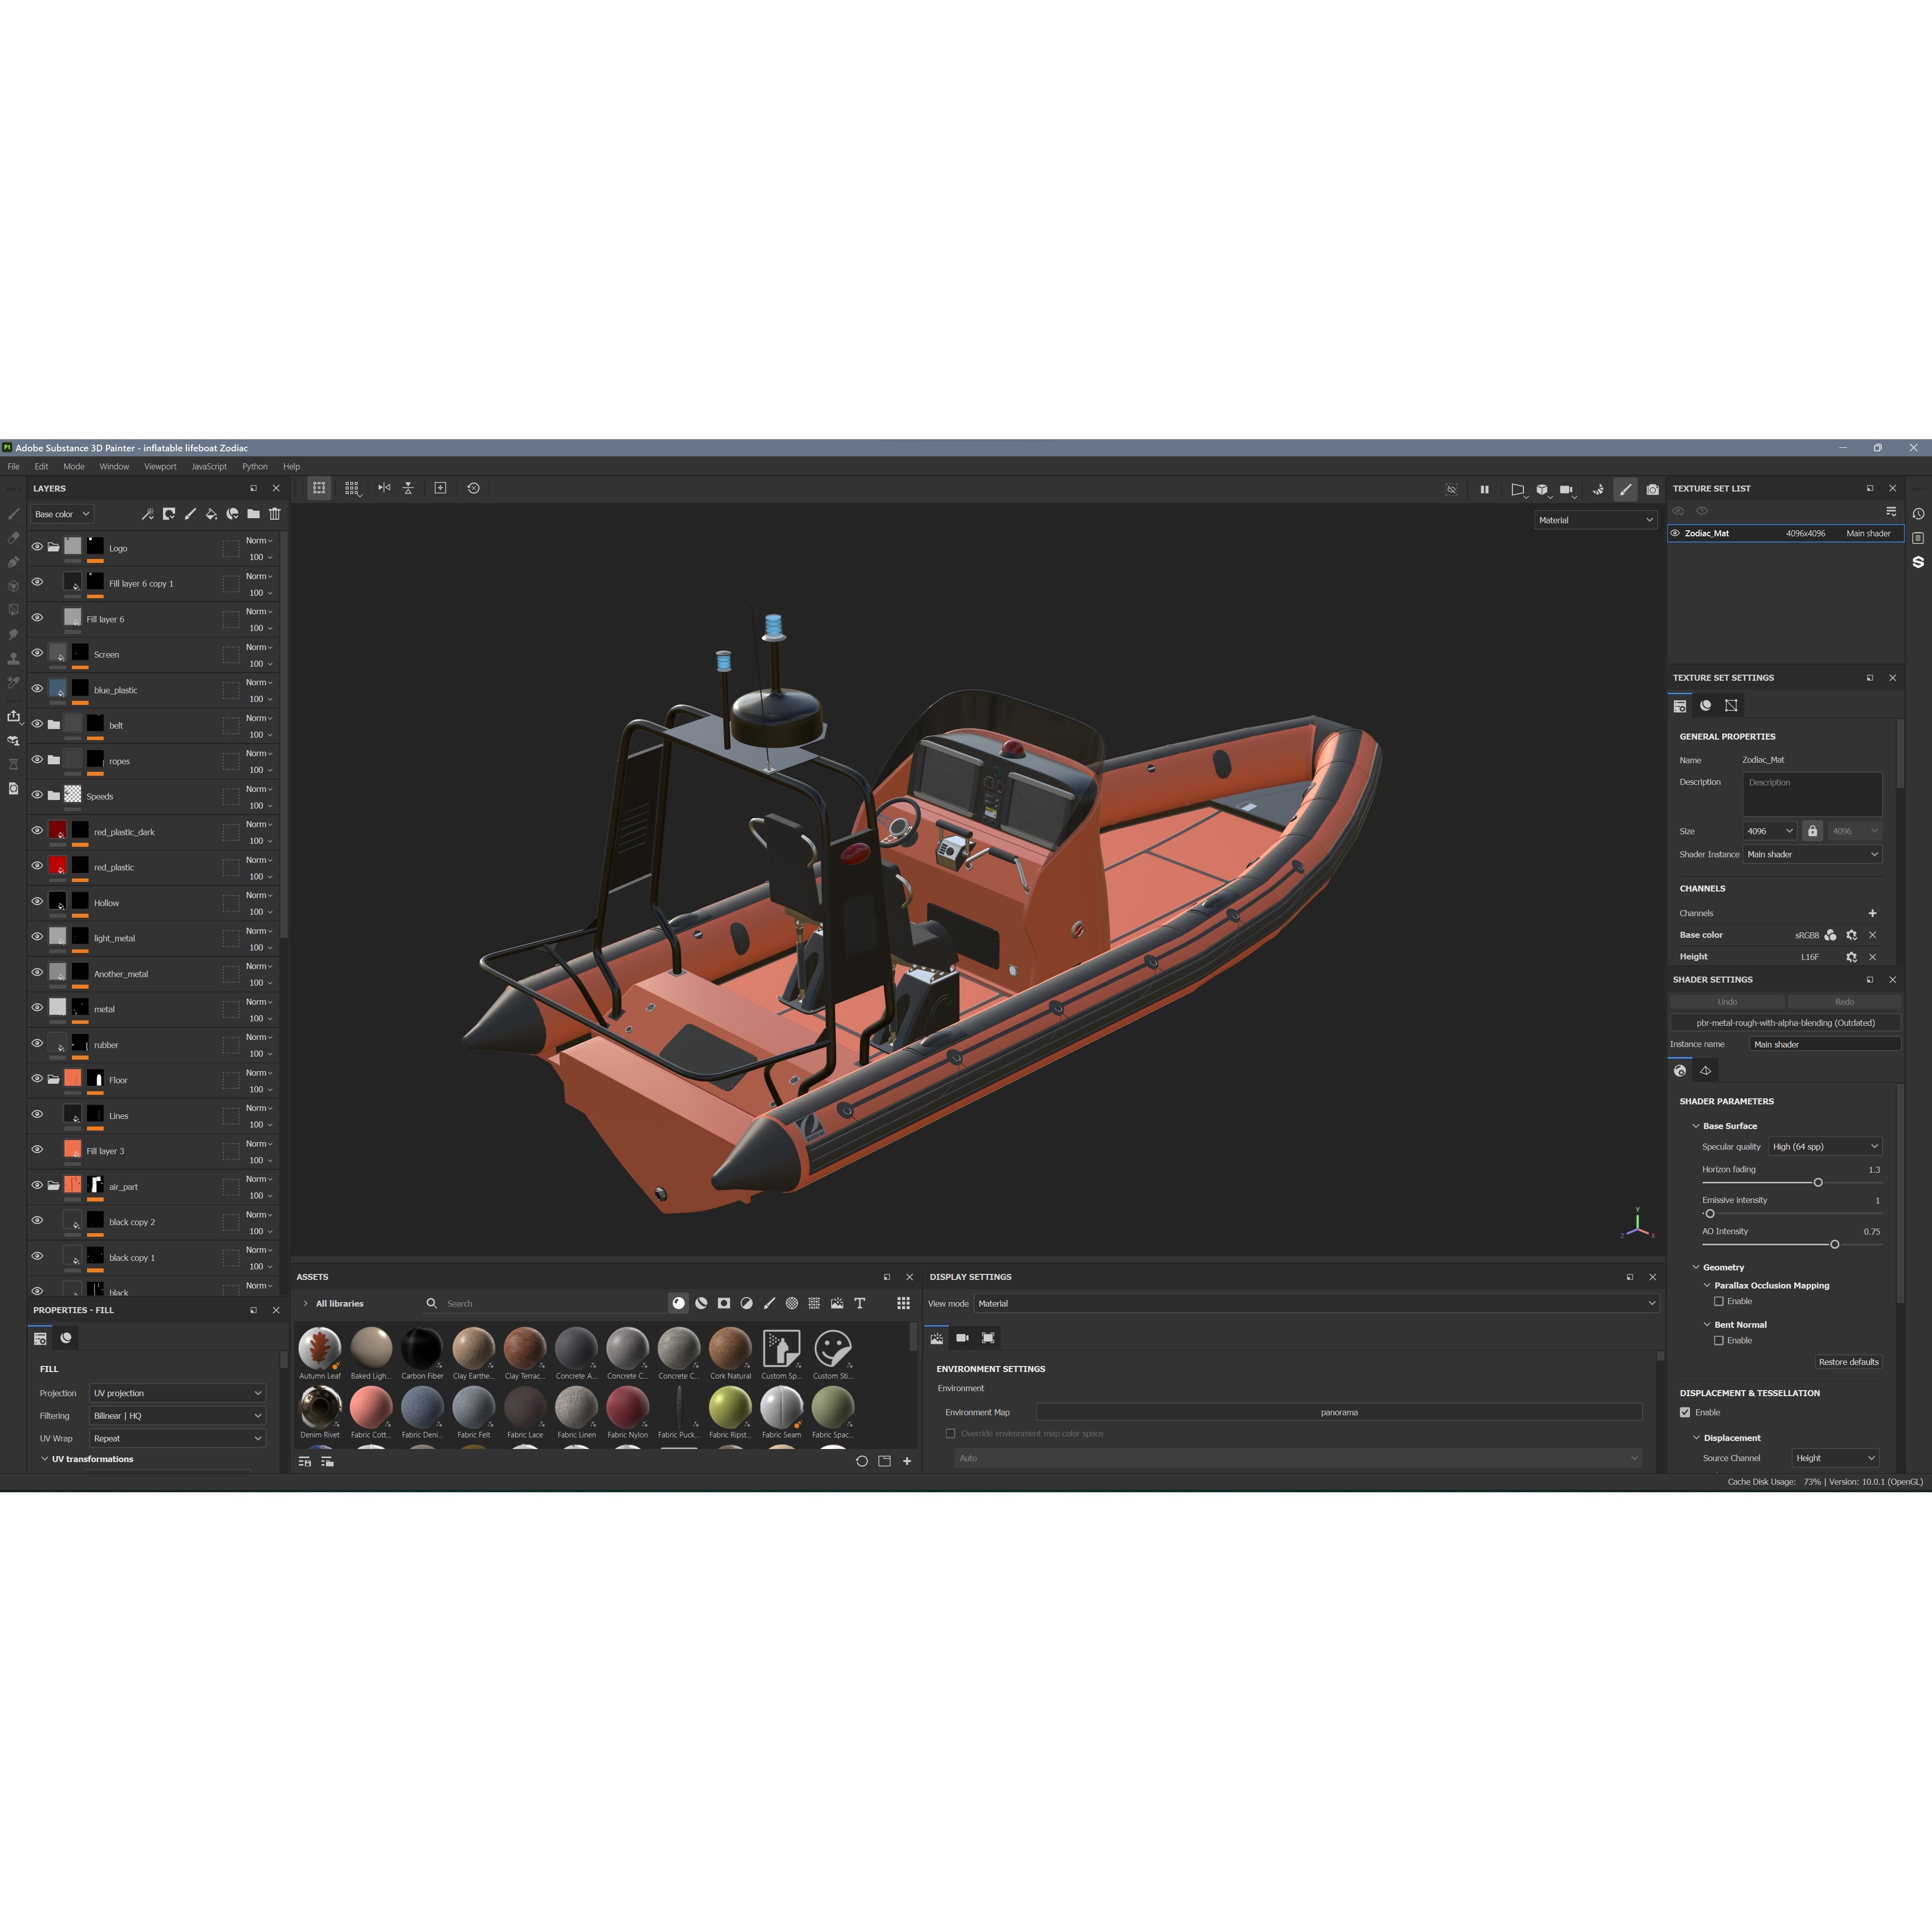The width and height of the screenshot is (1932, 1932).
Task: Click the Restore defaults button in Shader Parameters
Action: pos(1848,1361)
